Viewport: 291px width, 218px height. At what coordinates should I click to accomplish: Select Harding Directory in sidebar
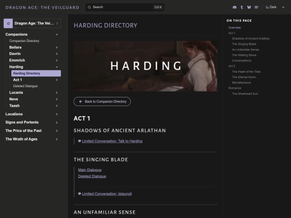[36, 73]
